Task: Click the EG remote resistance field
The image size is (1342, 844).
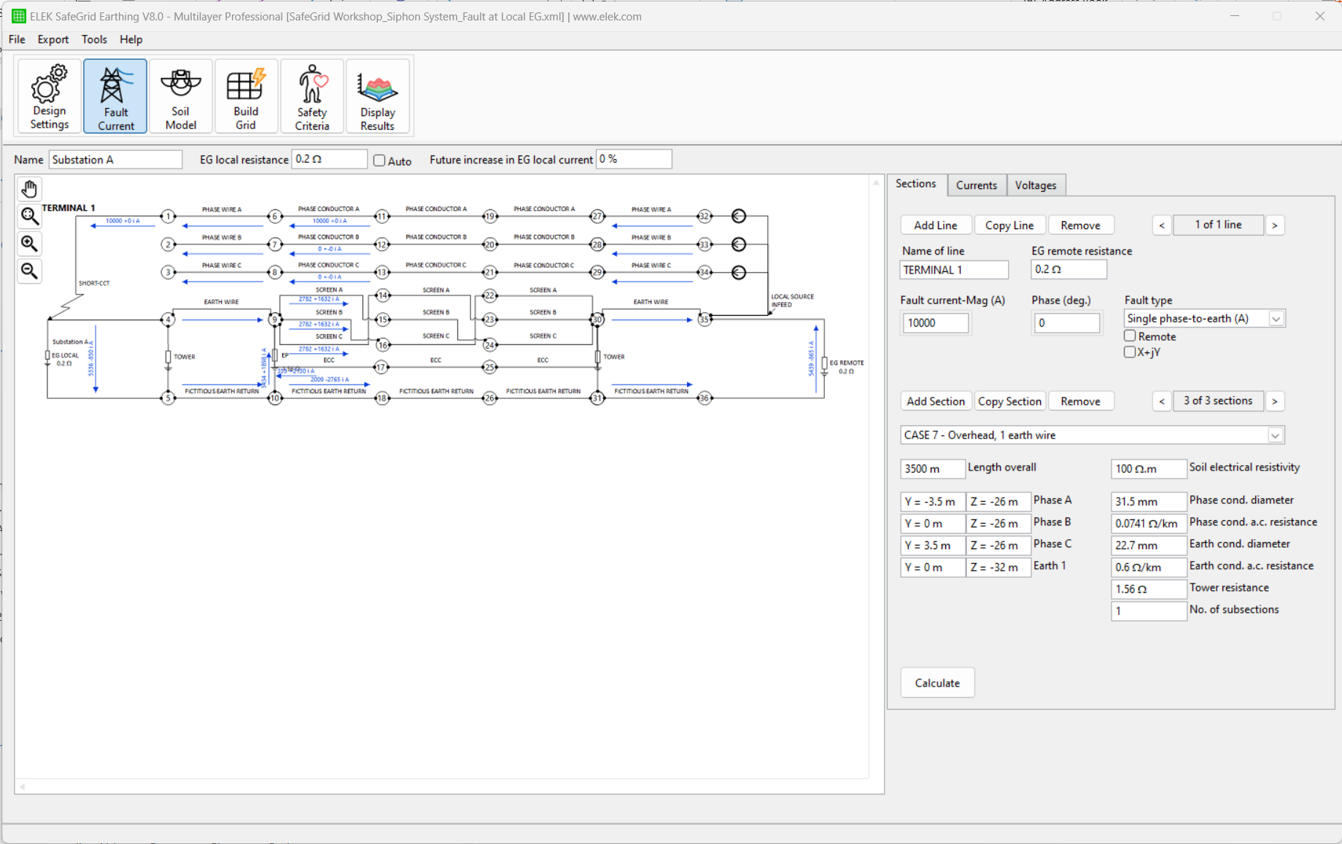Action: click(1068, 269)
